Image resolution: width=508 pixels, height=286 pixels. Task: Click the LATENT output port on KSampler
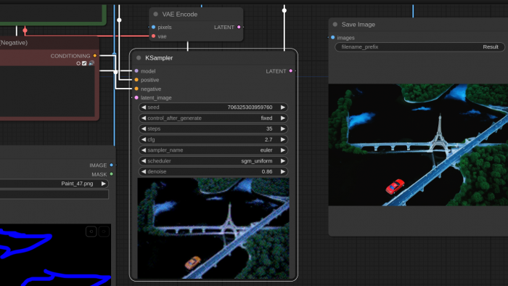(290, 71)
